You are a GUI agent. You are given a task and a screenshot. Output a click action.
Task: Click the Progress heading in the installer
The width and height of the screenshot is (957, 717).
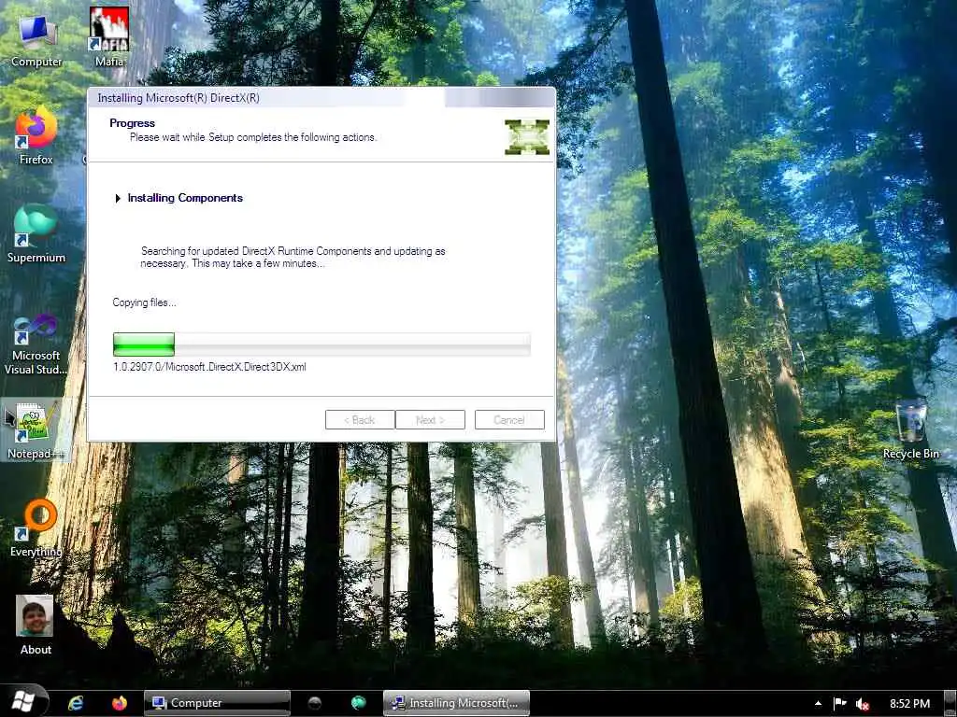[132, 122]
